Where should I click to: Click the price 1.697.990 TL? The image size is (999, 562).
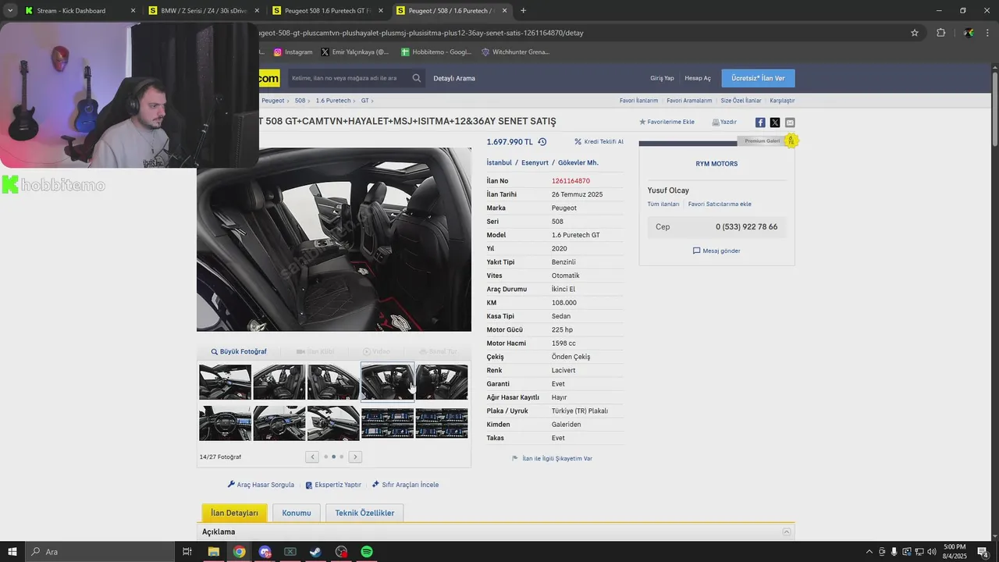pyautogui.click(x=510, y=142)
